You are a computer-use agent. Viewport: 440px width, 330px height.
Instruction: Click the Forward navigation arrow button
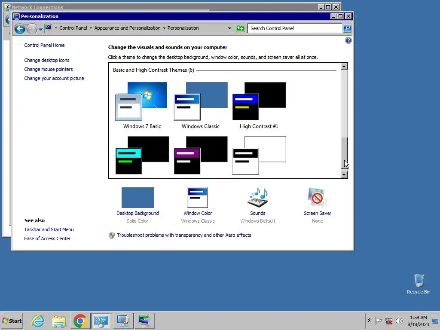point(32,28)
